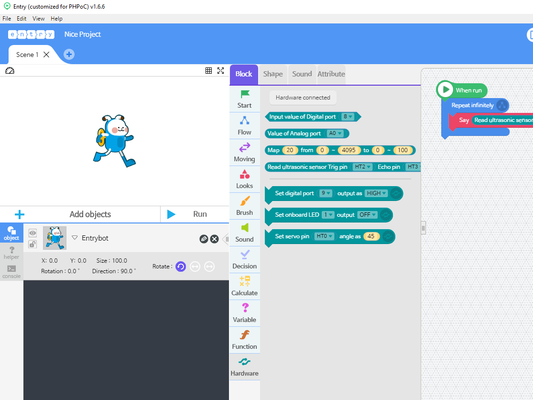This screenshot has height=400, width=533.
Task: Open the File menu
Action: 6,18
